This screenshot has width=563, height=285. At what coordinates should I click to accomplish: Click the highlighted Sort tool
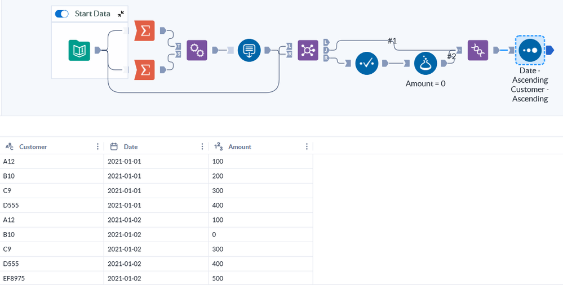[530, 50]
